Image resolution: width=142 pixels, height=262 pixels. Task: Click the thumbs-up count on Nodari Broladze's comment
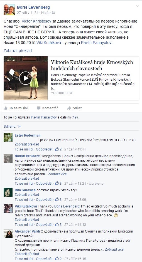(x=60, y=184)
